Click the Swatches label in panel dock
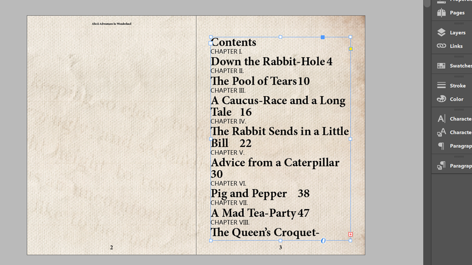This screenshot has width=472, height=265. click(461, 66)
